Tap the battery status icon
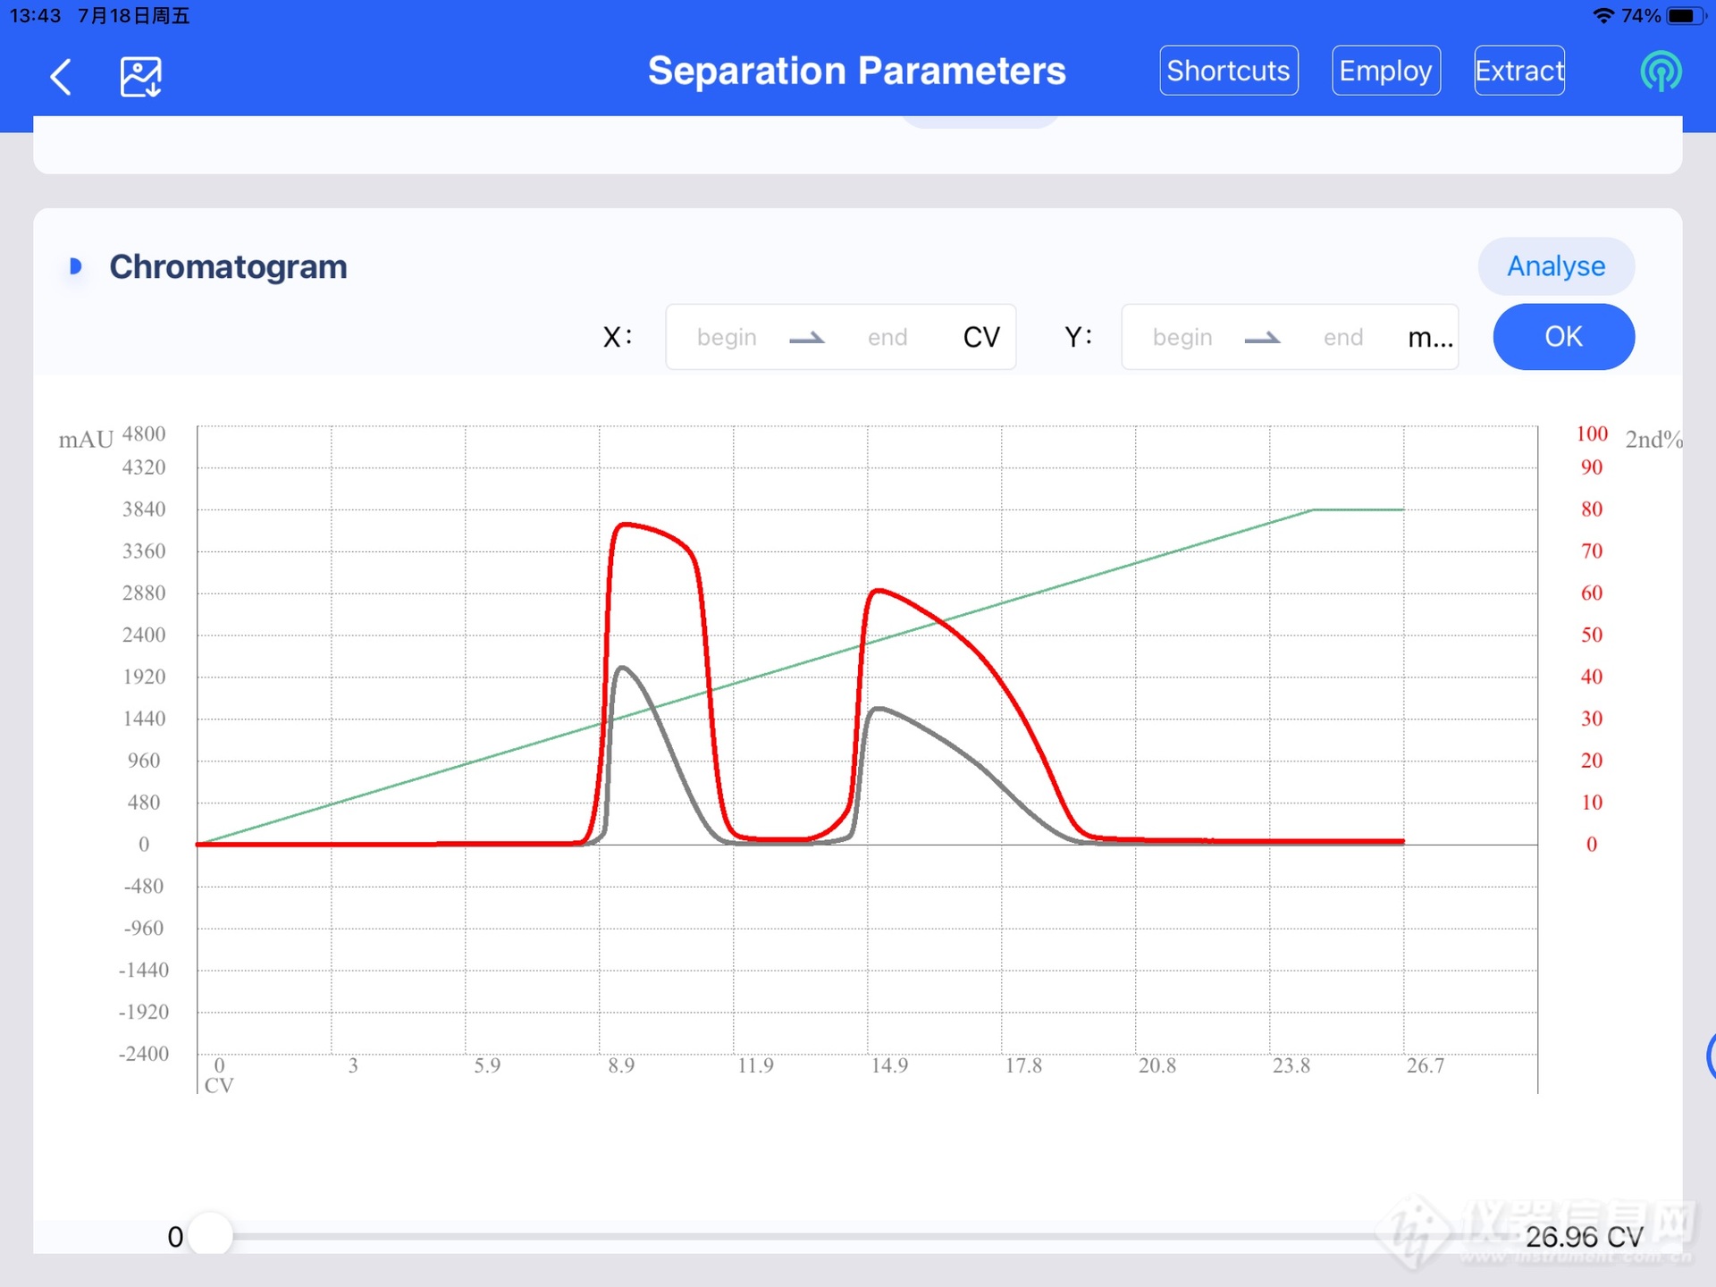 (x=1684, y=16)
